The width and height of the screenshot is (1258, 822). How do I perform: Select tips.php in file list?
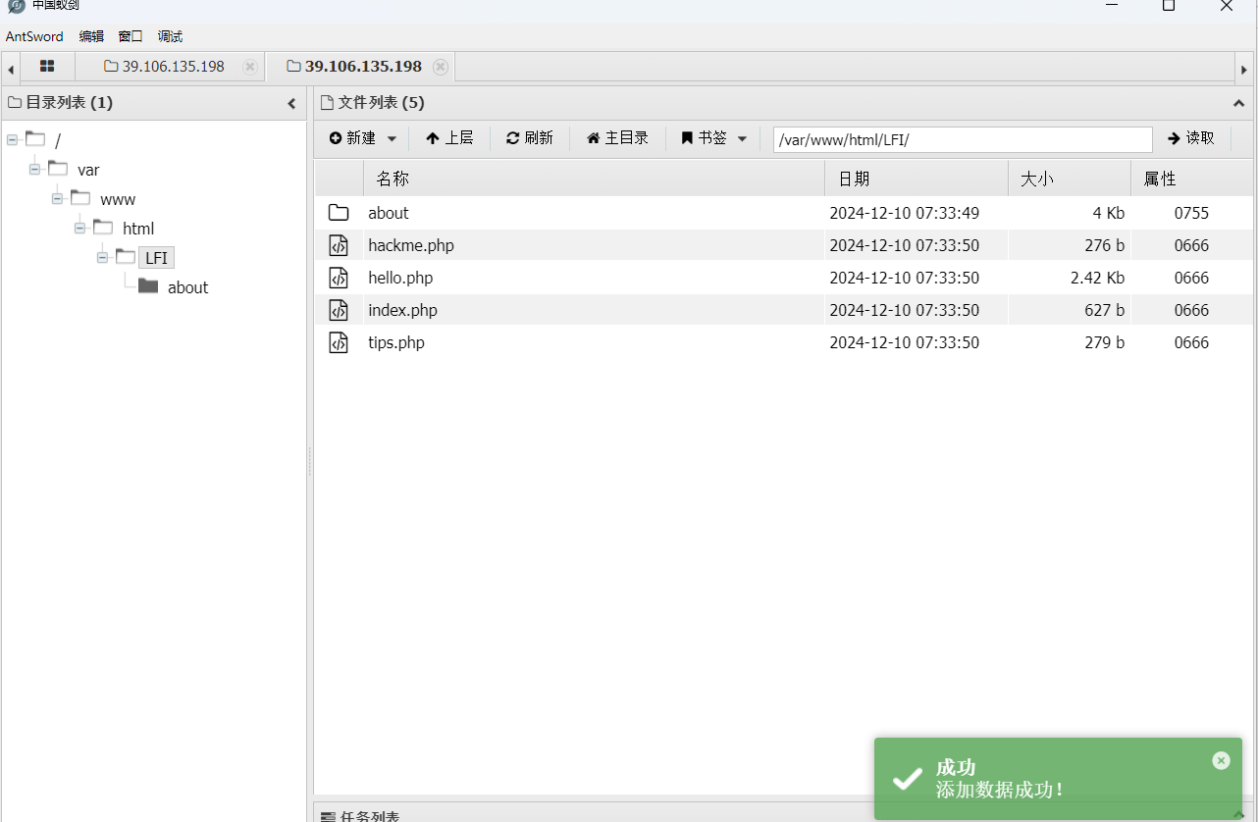click(396, 342)
